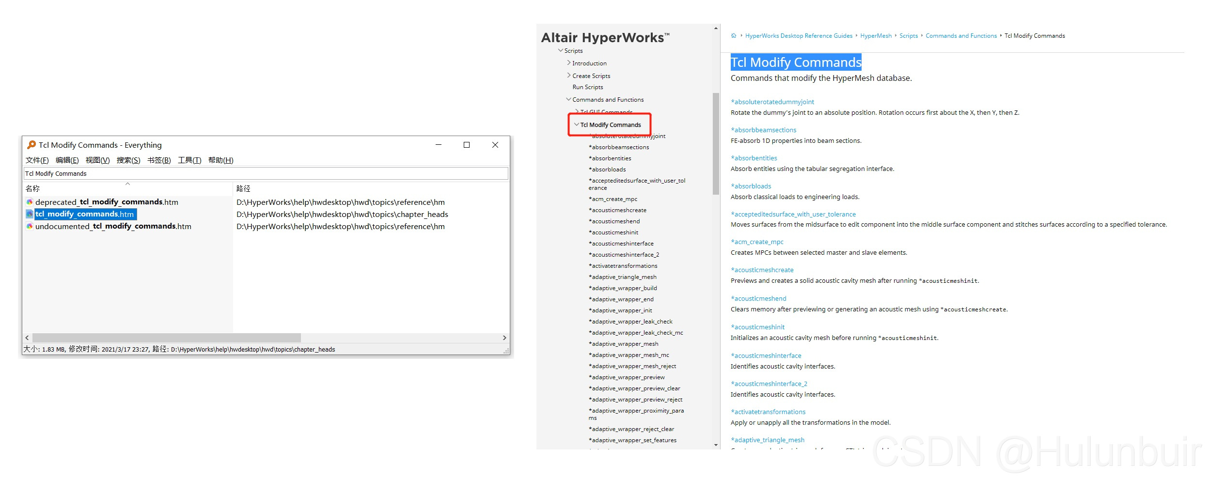Image resolution: width=1210 pixels, height=478 pixels.
Task: Open the 编辑(E) menu
Action: [x=67, y=160]
